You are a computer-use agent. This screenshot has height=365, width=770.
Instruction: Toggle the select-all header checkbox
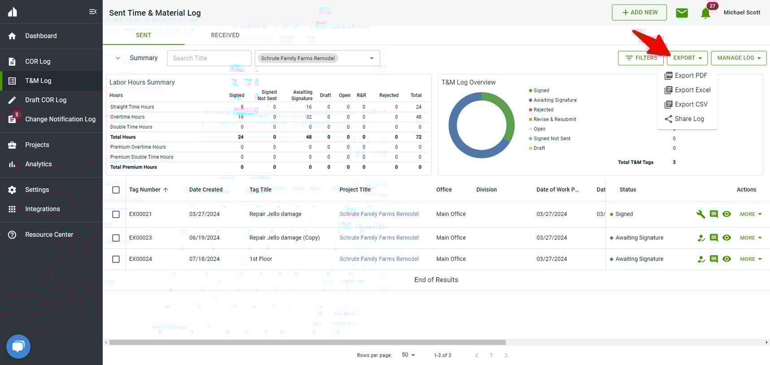tap(116, 190)
